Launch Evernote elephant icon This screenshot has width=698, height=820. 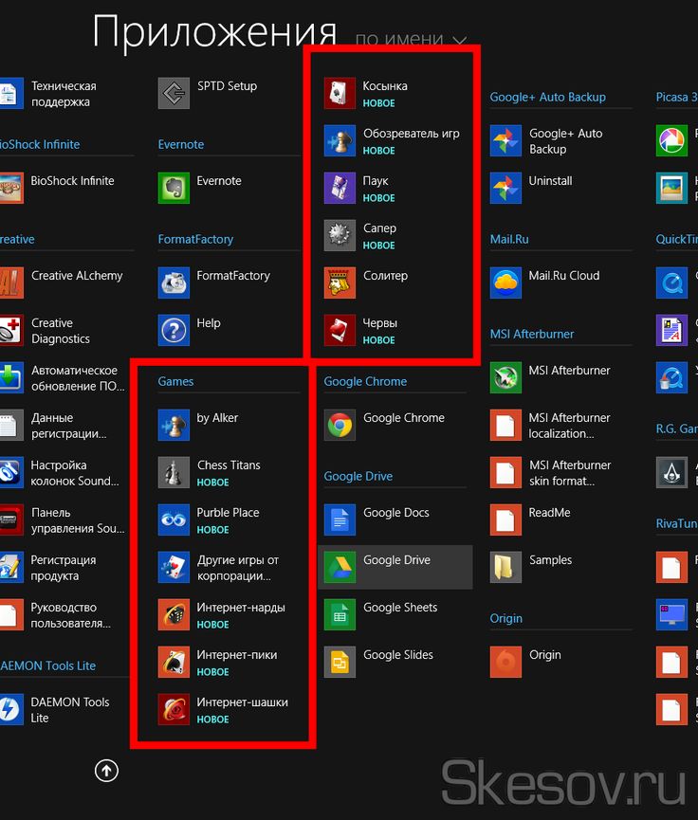174,188
